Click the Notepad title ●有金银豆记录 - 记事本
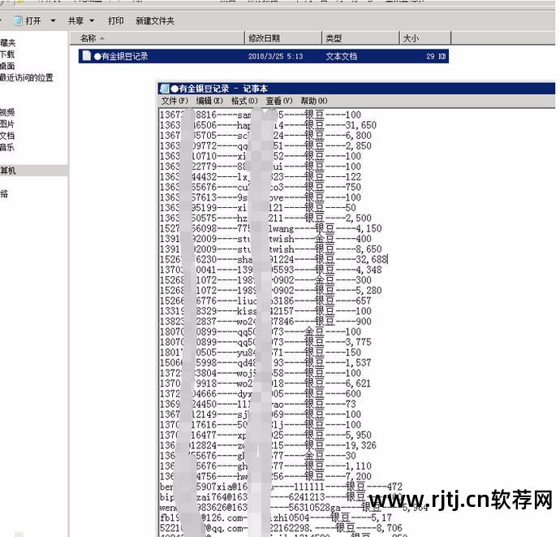The image size is (560, 537). point(219,89)
